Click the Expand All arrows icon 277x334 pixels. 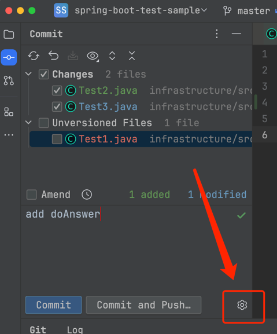point(112,56)
